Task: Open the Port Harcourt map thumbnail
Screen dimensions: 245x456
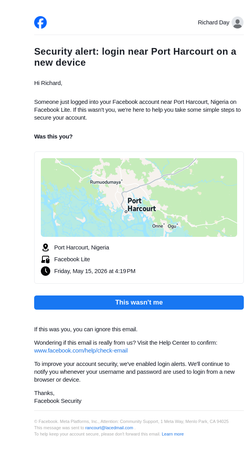Action: (x=139, y=198)
